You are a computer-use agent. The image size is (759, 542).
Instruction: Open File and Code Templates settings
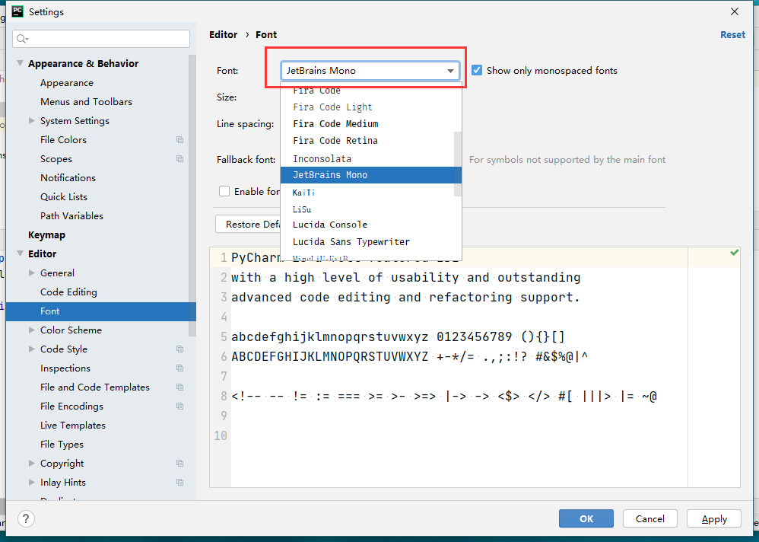(x=95, y=387)
